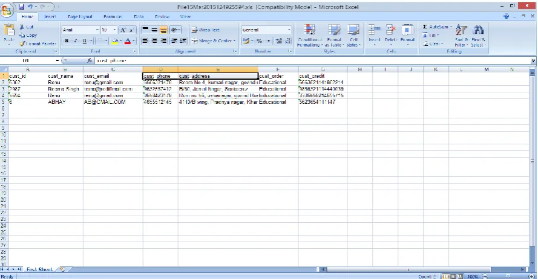Viewport: 538px width, 279px height.
Task: Toggle top vertical alignment
Action: pos(145,30)
